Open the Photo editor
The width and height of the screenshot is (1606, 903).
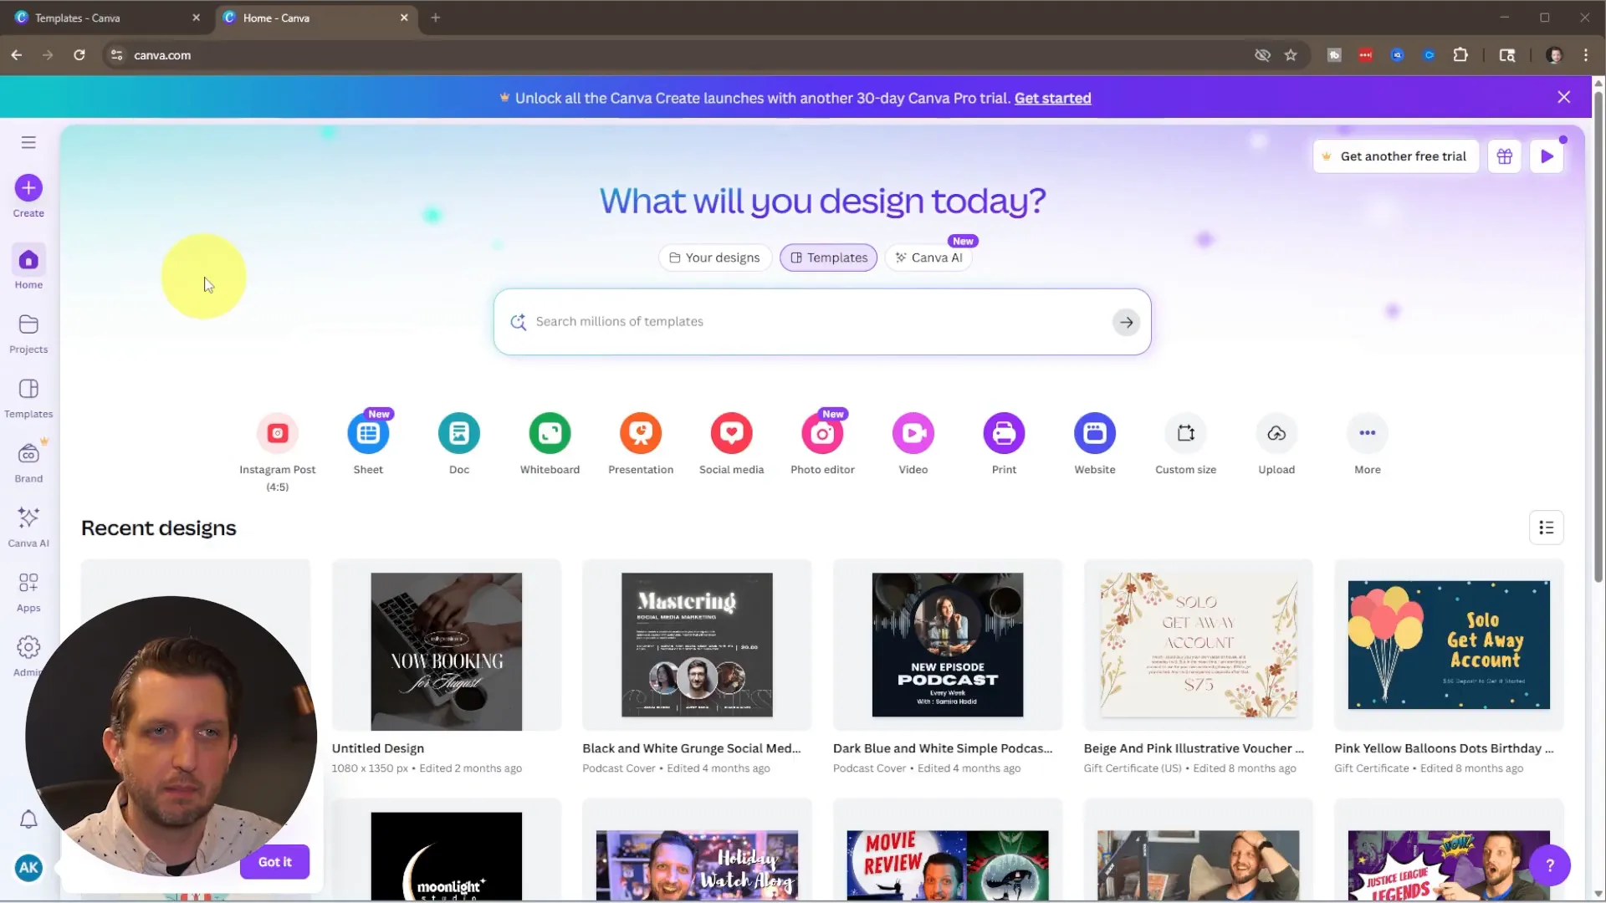tap(822, 433)
